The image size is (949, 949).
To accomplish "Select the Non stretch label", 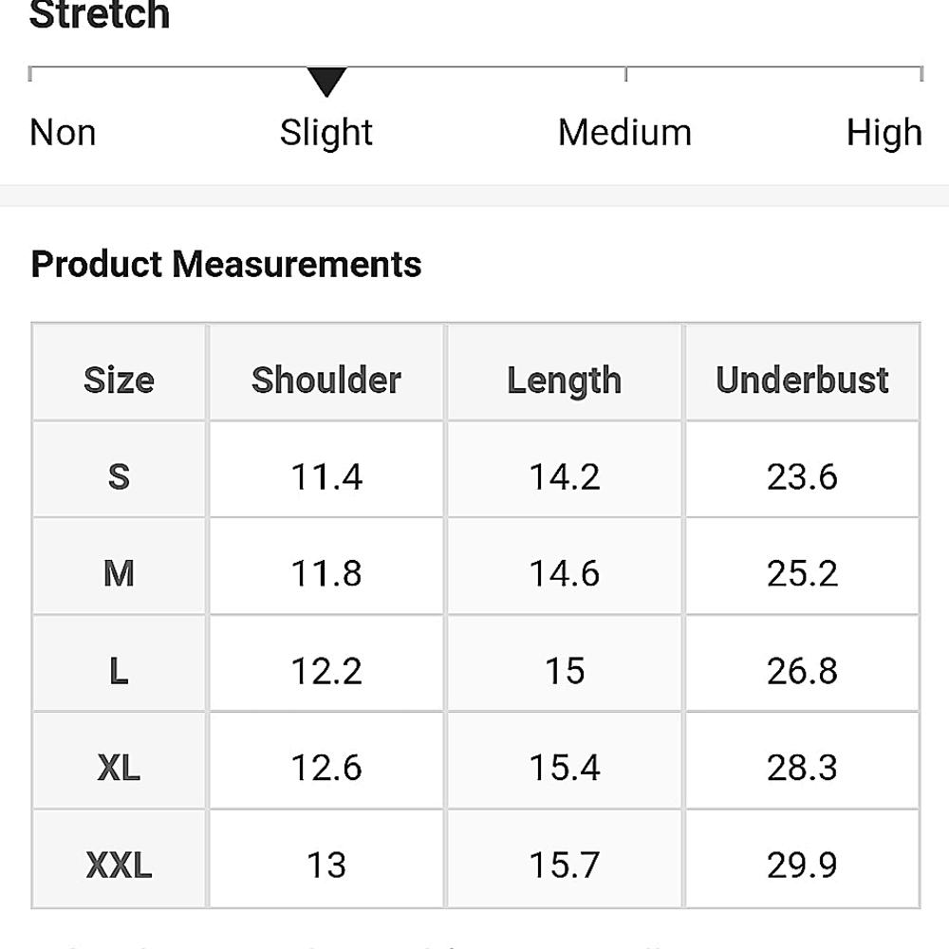I will [63, 133].
